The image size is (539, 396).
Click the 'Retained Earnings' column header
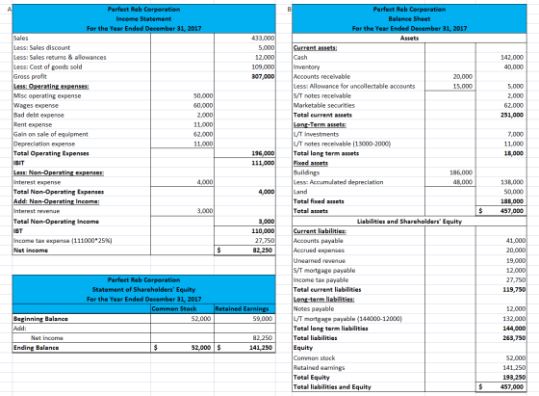point(242,309)
